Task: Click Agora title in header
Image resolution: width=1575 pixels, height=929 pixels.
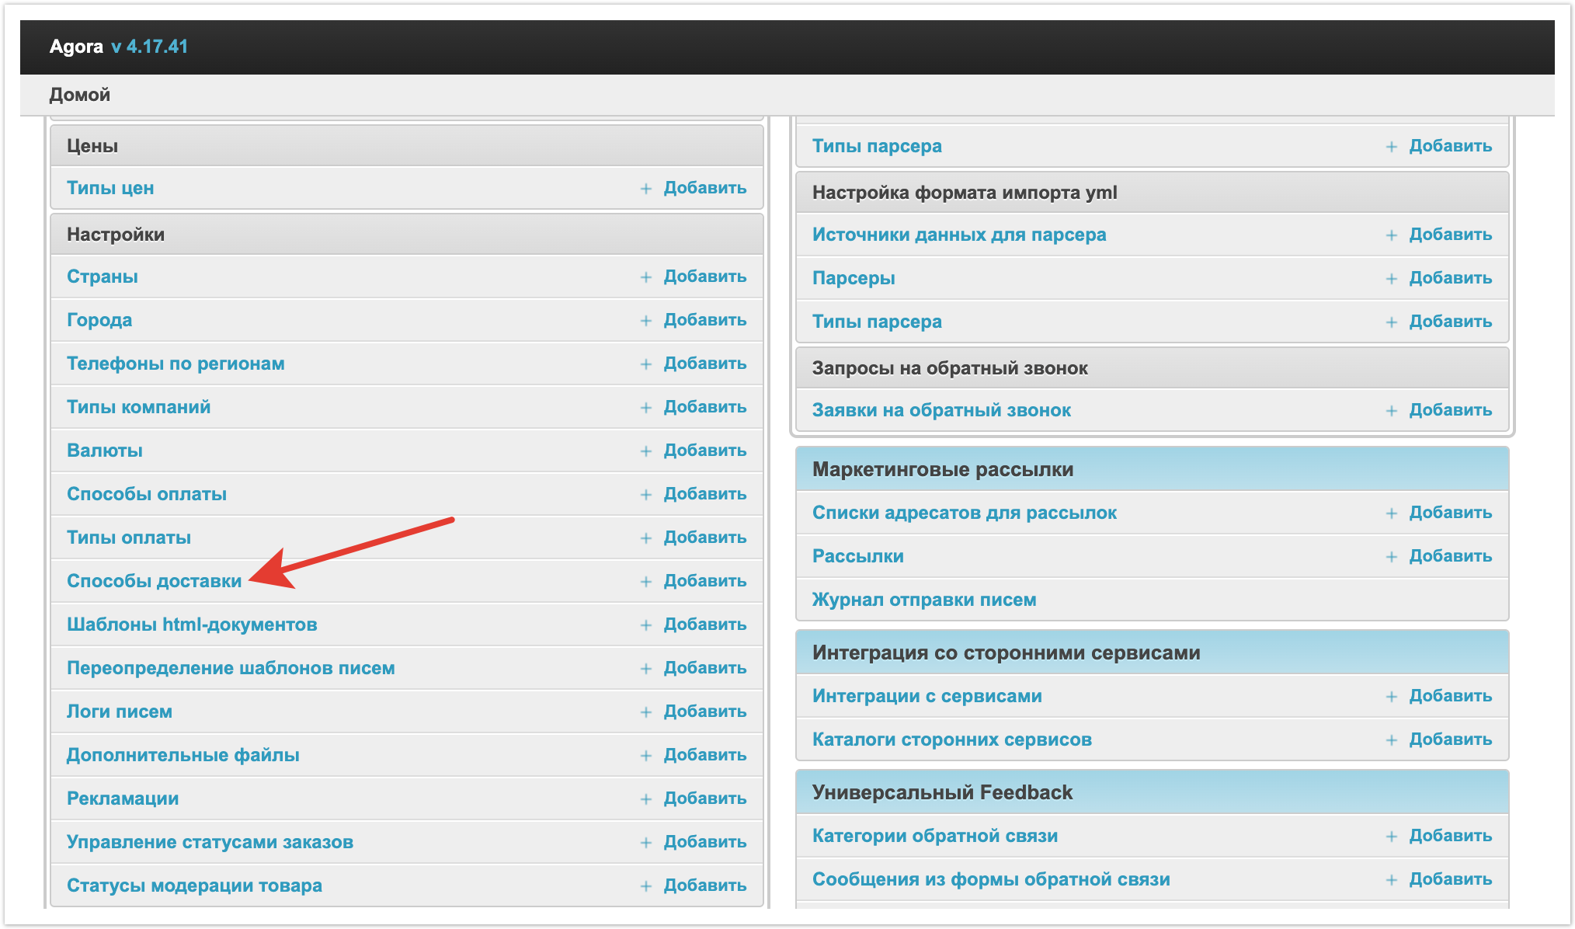Action: (76, 47)
